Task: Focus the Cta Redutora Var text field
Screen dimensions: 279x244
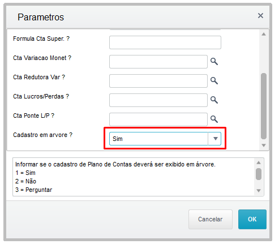Action: pyautogui.click(x=158, y=81)
